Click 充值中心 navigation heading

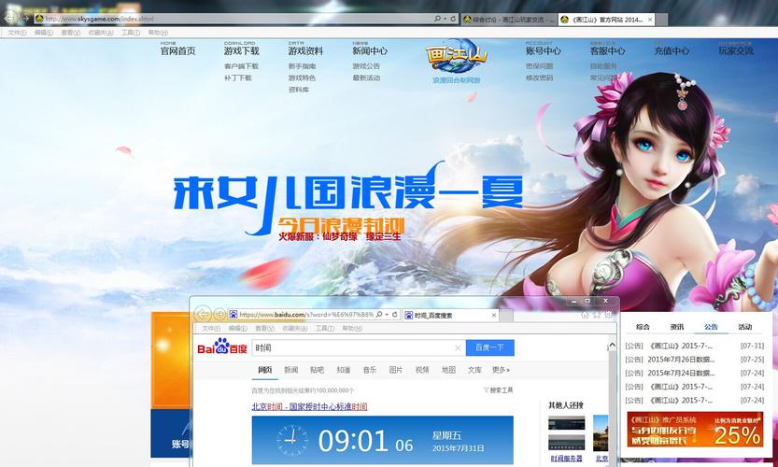(672, 50)
